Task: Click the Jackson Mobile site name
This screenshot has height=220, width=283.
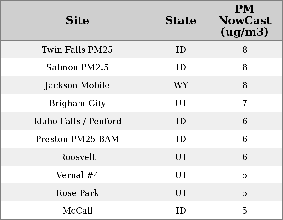Action: tap(77, 85)
